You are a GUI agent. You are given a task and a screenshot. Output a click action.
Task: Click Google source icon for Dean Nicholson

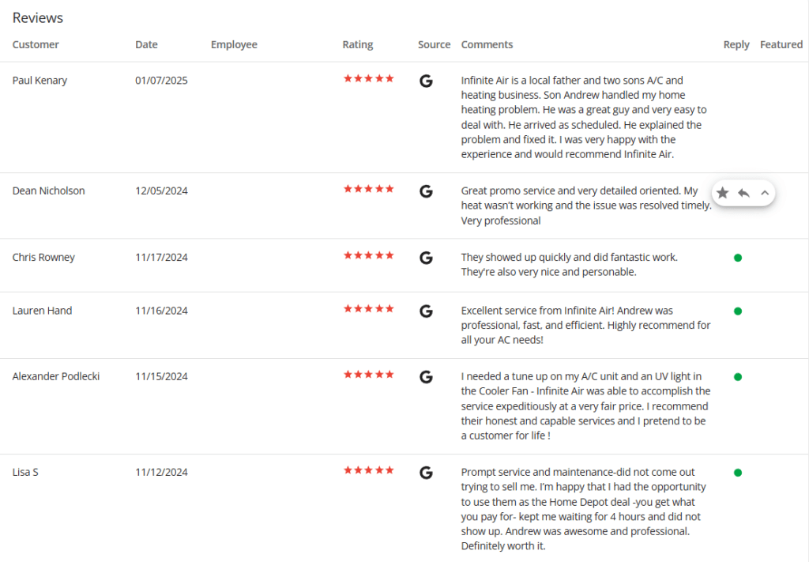click(x=426, y=191)
